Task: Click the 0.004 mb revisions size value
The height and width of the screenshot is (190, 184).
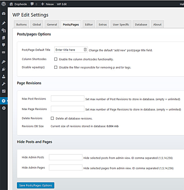Action: click(113, 126)
